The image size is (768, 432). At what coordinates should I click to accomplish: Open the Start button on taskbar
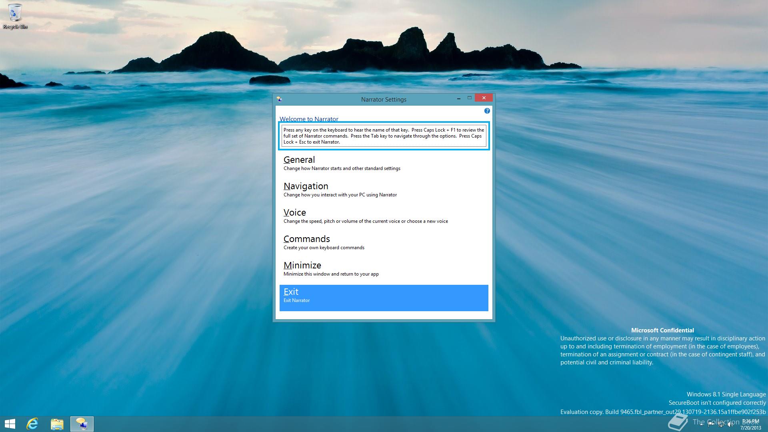pyautogui.click(x=10, y=424)
